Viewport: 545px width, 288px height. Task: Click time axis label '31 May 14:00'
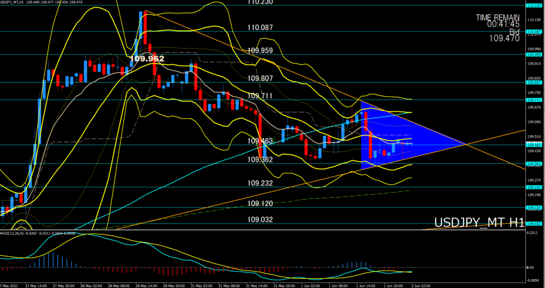coord(256,285)
